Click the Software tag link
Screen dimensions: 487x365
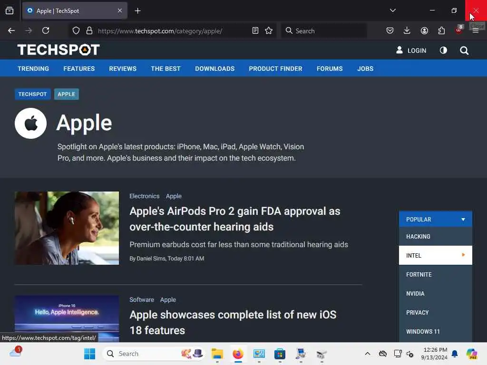coord(142,300)
